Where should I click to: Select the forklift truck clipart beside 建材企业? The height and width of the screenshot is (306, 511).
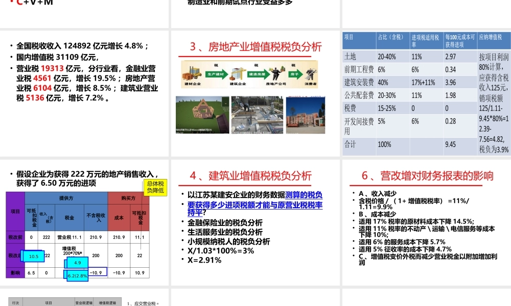click(192, 73)
